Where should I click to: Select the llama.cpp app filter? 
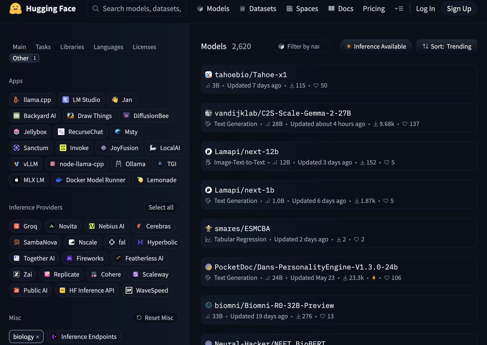tap(32, 100)
